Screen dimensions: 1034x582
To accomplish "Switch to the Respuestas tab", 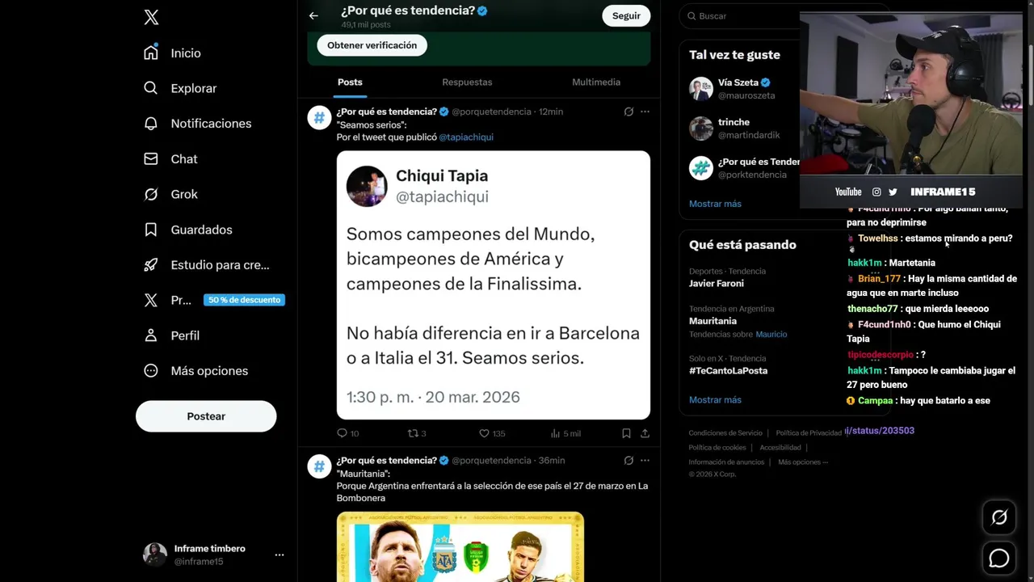I will coord(467,82).
